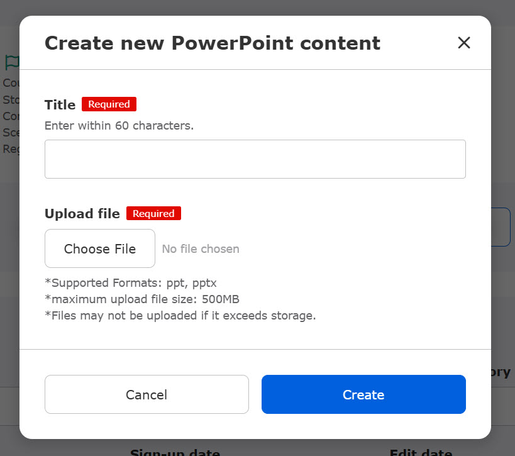Image resolution: width=515 pixels, height=456 pixels.
Task: Click the 'Create new PowerPoint content' heading
Action: [x=212, y=43]
